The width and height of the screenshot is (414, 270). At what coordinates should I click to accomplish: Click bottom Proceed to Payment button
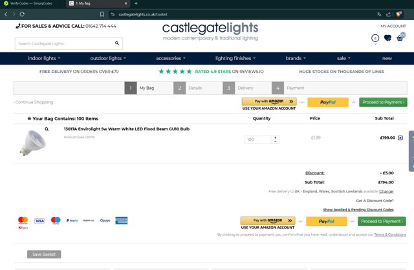382,221
